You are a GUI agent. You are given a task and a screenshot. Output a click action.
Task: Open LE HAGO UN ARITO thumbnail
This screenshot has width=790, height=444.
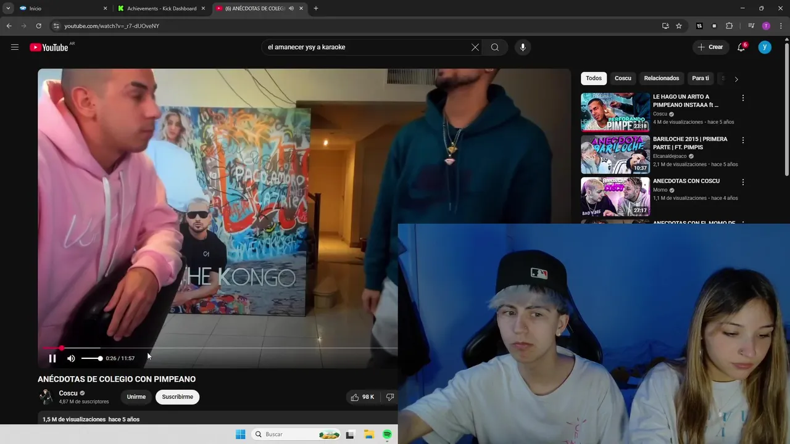tap(615, 112)
